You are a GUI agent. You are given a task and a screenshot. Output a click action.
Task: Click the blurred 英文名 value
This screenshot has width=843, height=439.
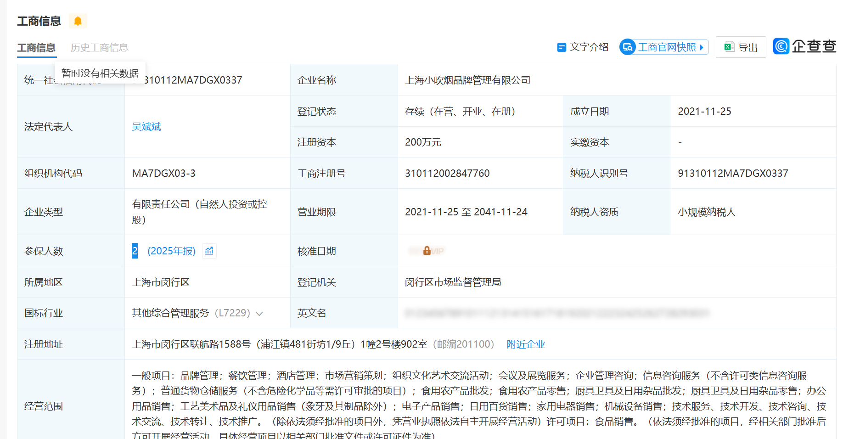point(557,313)
